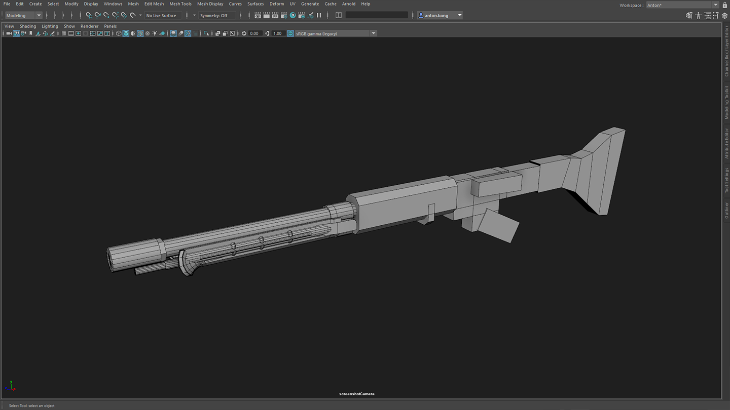This screenshot has width=730, height=410.
Task: Expand the sRGB gamma color space dropdown
Action: pyautogui.click(x=373, y=33)
